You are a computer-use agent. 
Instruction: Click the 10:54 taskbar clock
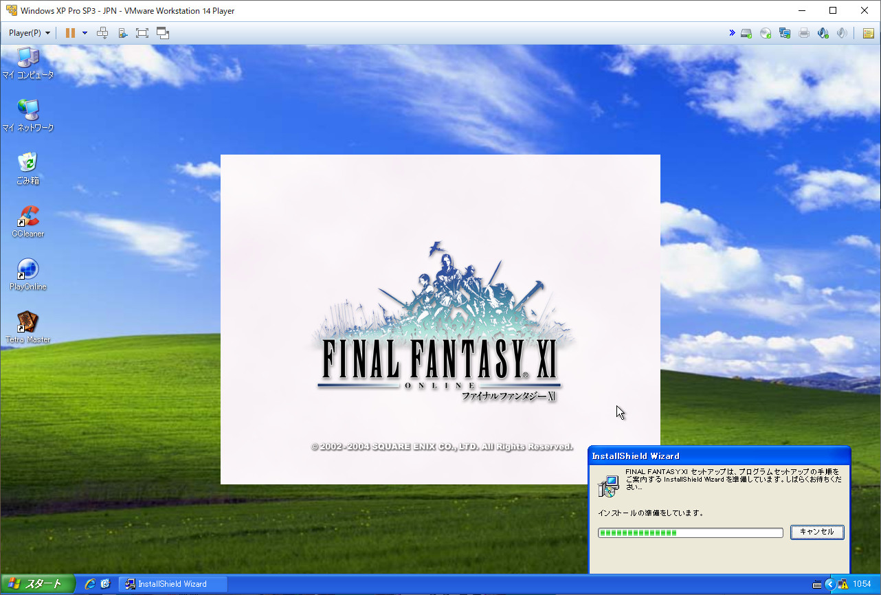[x=862, y=584]
